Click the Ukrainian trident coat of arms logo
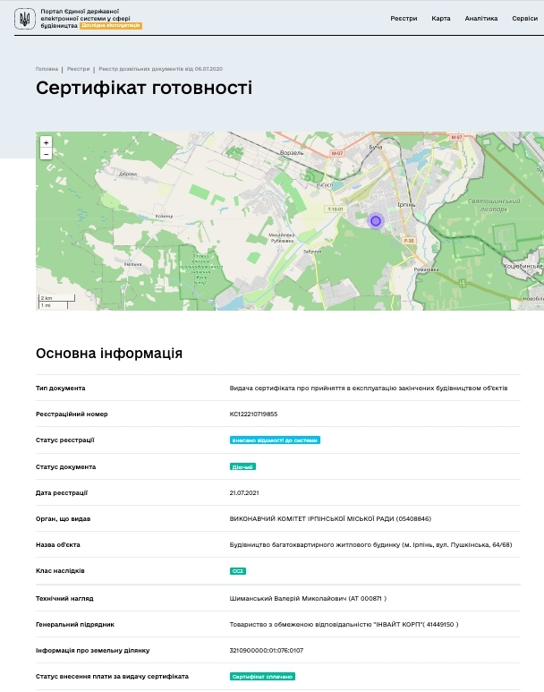 [x=25, y=19]
